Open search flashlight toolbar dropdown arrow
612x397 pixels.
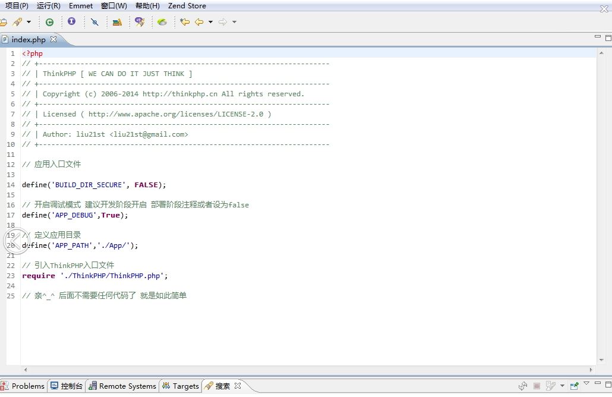click(29, 22)
